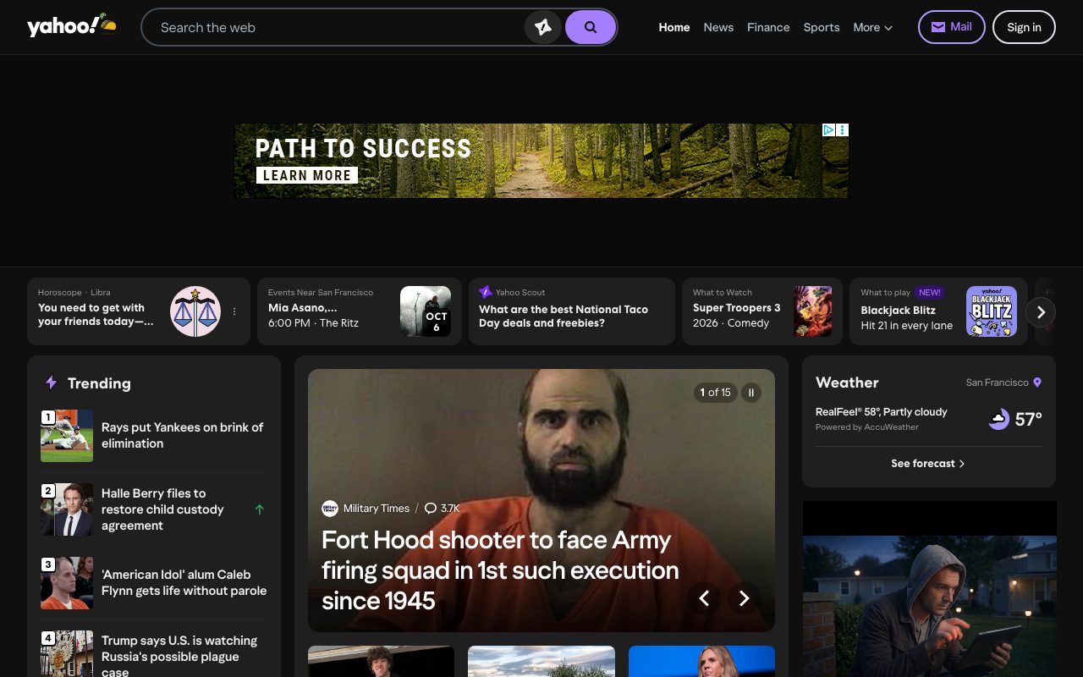Click the Libra scales icon
The image size is (1083, 677).
pos(195,311)
